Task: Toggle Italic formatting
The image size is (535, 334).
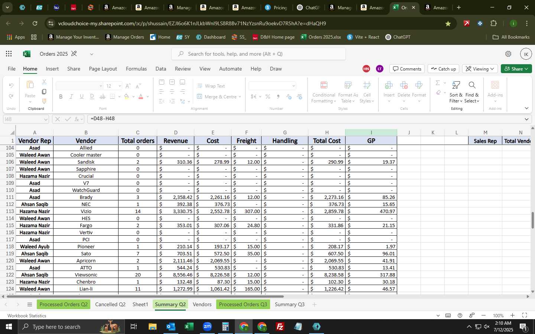Action: pos(71,96)
